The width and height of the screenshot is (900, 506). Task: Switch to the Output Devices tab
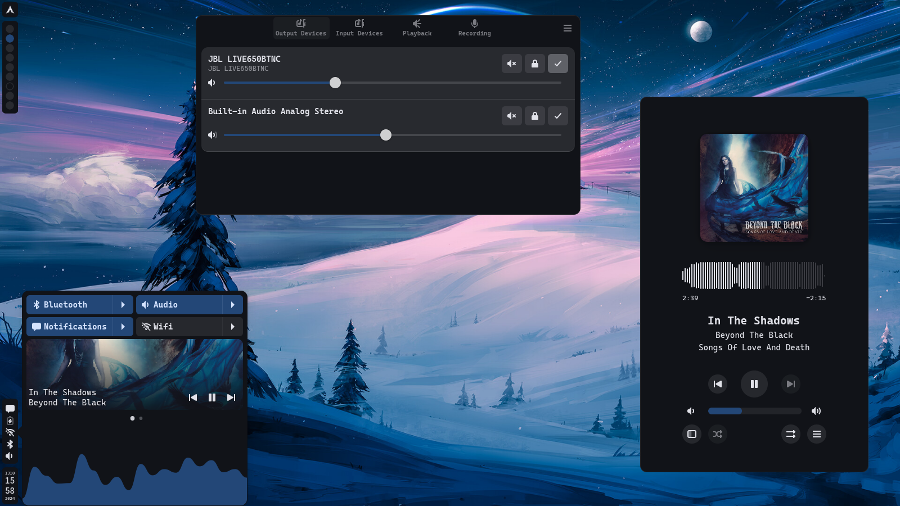point(301,28)
